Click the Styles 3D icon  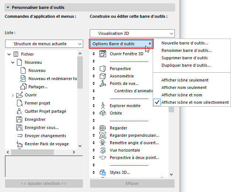tap(103, 172)
